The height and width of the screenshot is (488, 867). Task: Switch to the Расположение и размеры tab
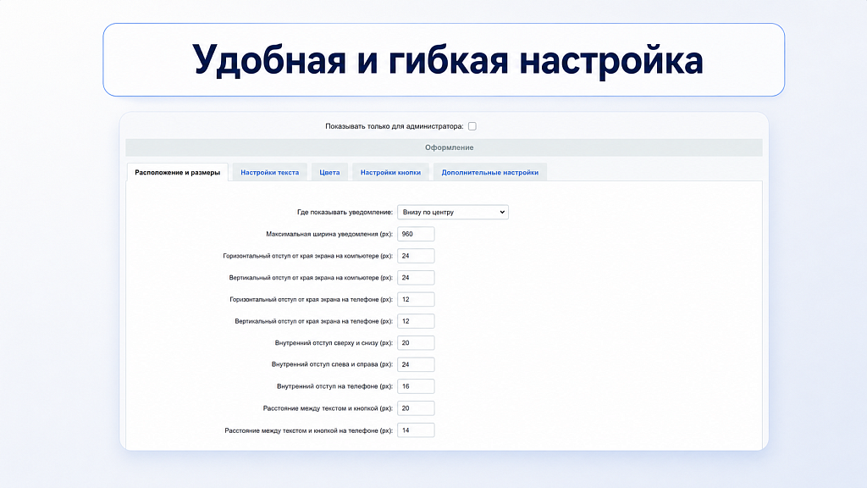pyautogui.click(x=178, y=172)
